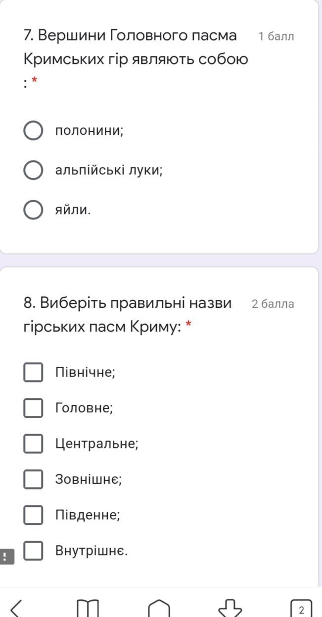
Task: Choose the 'альпійські луки;' radio option
Action: point(33,170)
